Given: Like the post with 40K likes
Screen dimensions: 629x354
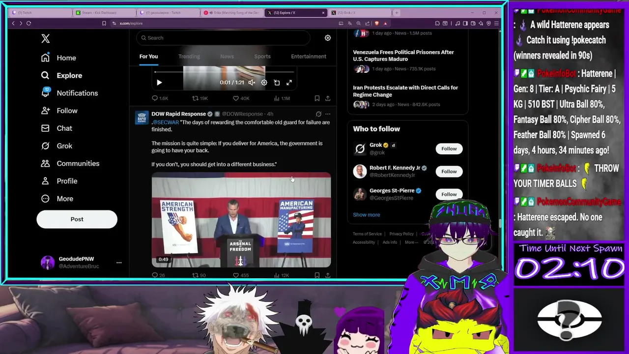Looking at the screenshot, I should 241,98.
